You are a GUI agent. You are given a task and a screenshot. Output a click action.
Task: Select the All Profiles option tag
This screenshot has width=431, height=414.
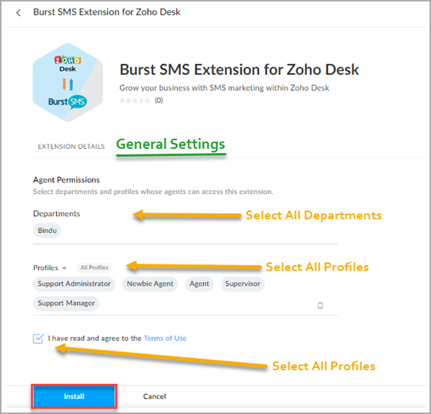pos(94,268)
